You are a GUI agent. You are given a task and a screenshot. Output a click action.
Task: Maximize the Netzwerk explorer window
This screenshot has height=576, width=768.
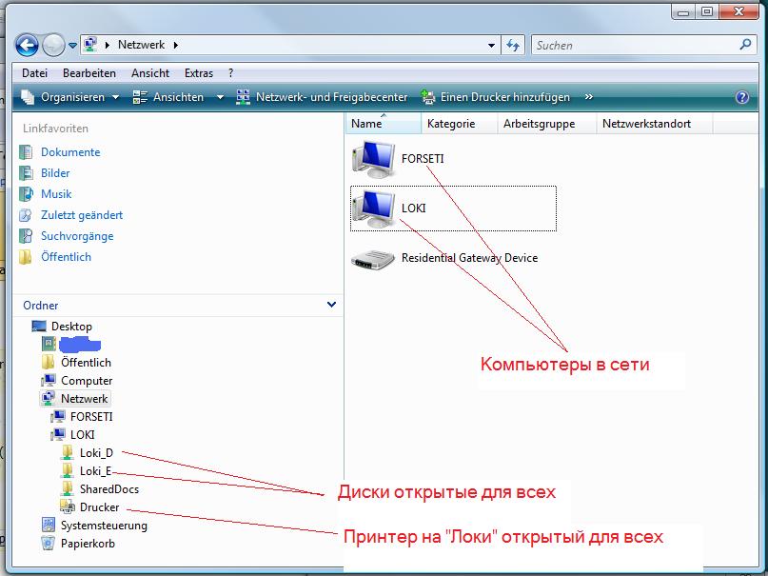tap(707, 11)
